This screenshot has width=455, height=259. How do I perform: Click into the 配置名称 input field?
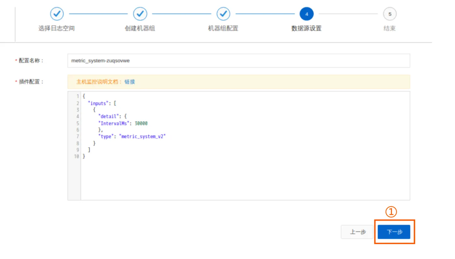coord(239,61)
